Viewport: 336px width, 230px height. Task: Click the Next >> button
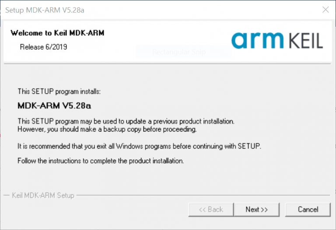click(x=256, y=209)
